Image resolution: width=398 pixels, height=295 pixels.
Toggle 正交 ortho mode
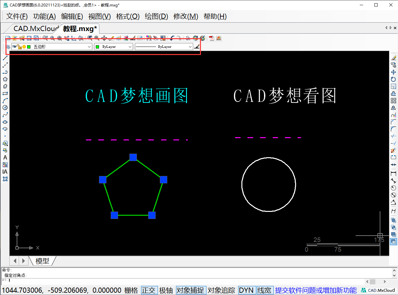coord(149,290)
